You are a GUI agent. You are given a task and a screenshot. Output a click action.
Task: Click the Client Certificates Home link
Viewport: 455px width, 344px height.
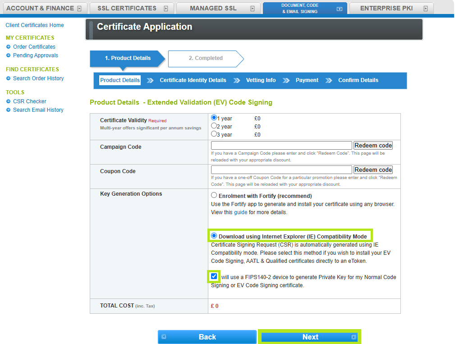(x=35, y=25)
